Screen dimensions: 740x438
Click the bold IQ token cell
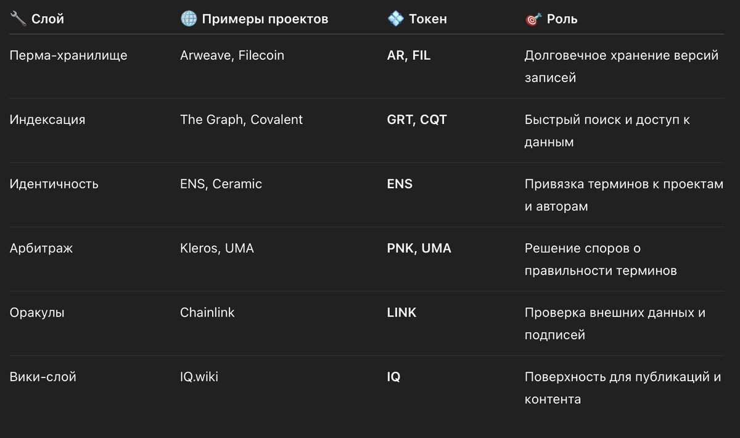coord(393,377)
